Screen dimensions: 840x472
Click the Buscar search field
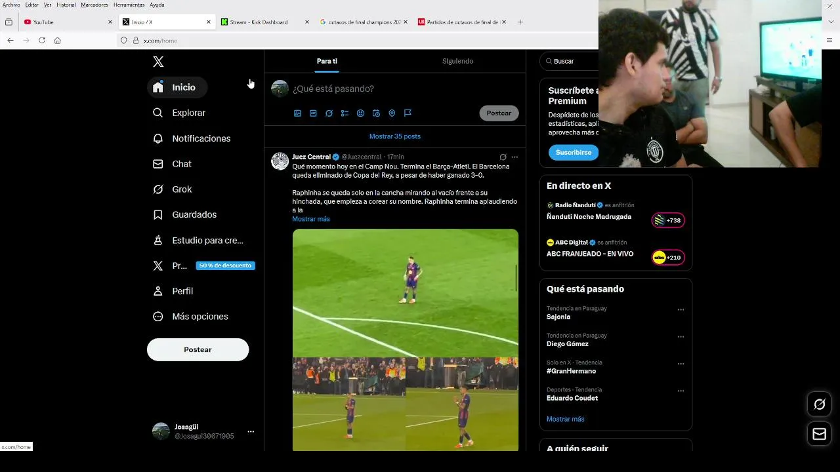pos(570,61)
